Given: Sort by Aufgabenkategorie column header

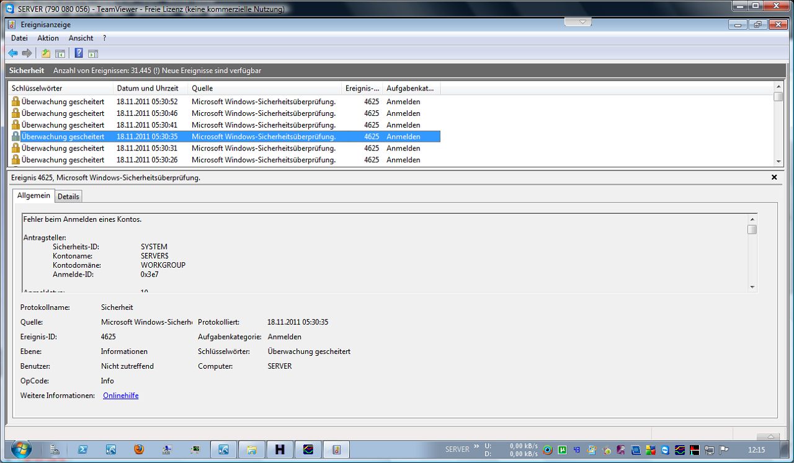Looking at the screenshot, I should click(411, 89).
